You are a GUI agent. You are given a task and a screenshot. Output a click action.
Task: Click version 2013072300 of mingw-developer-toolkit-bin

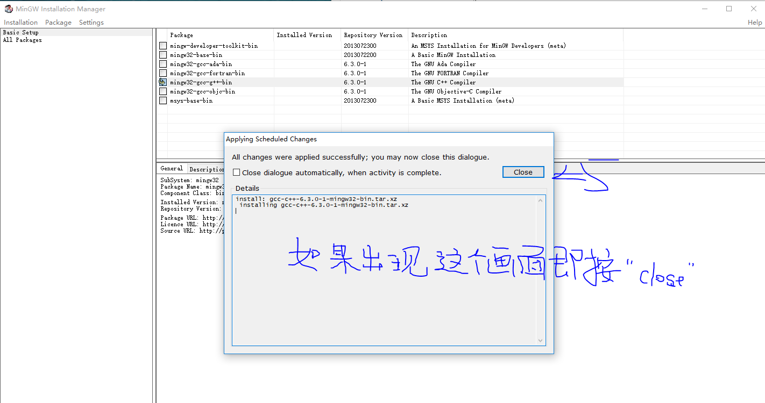pos(360,46)
